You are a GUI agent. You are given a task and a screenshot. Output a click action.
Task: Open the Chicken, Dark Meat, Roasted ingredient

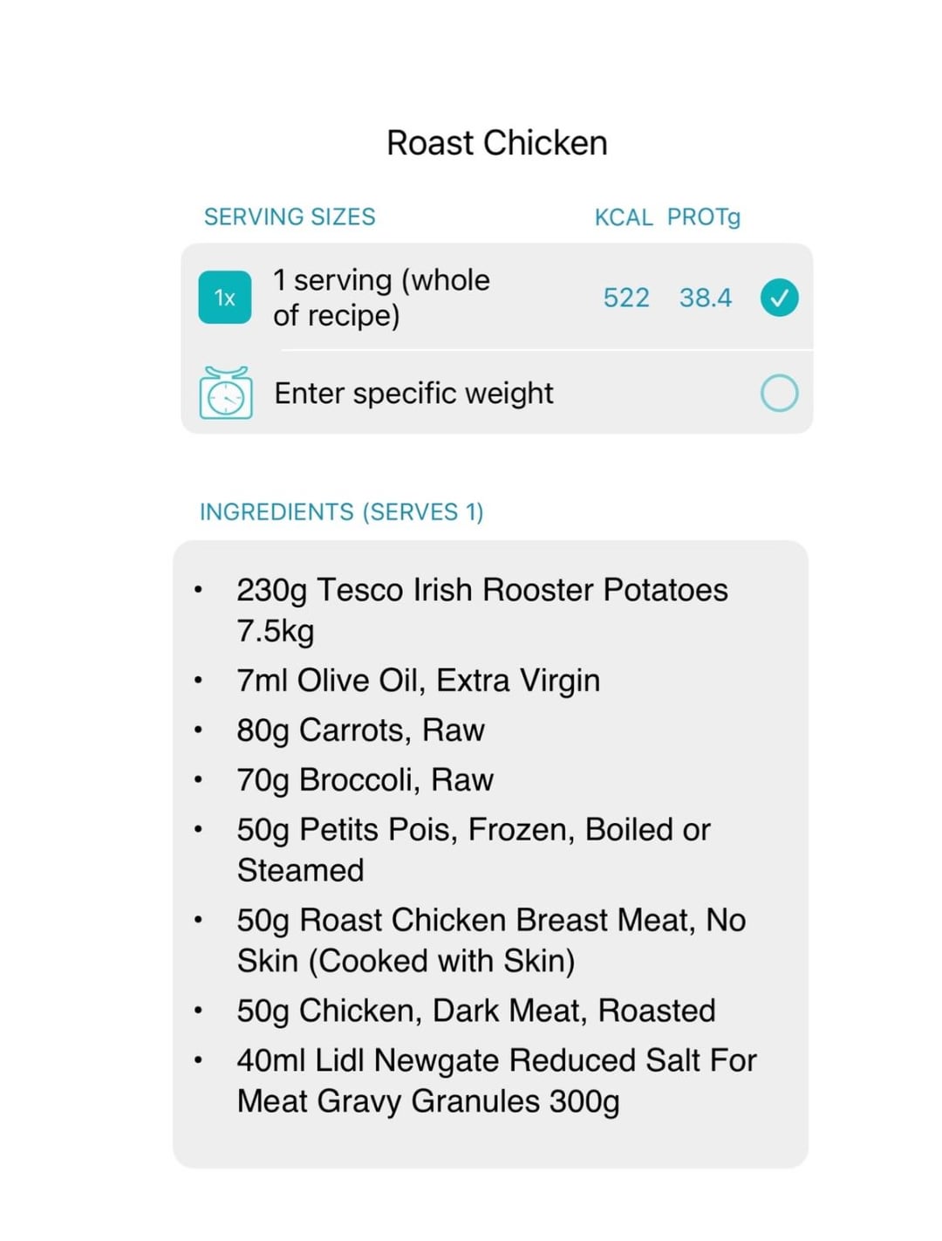[475, 1011]
